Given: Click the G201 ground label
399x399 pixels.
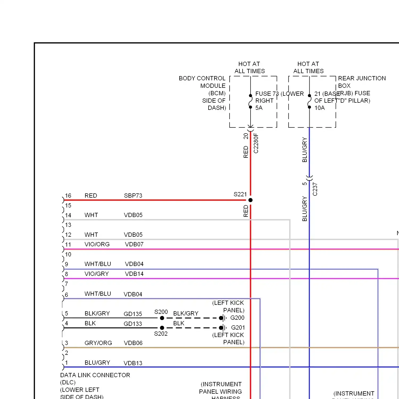Looking at the screenshot, I should click(238, 327).
